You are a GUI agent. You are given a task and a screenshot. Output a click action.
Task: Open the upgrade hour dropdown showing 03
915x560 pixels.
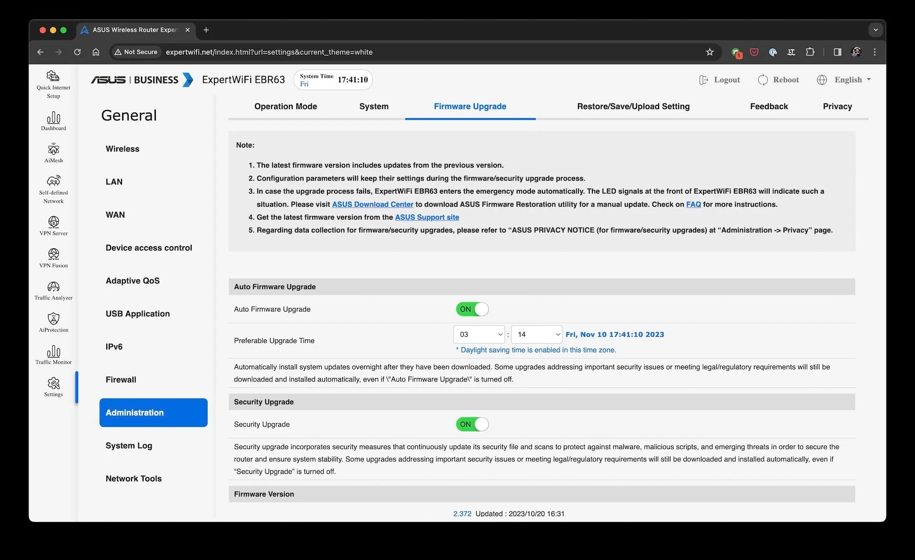479,334
